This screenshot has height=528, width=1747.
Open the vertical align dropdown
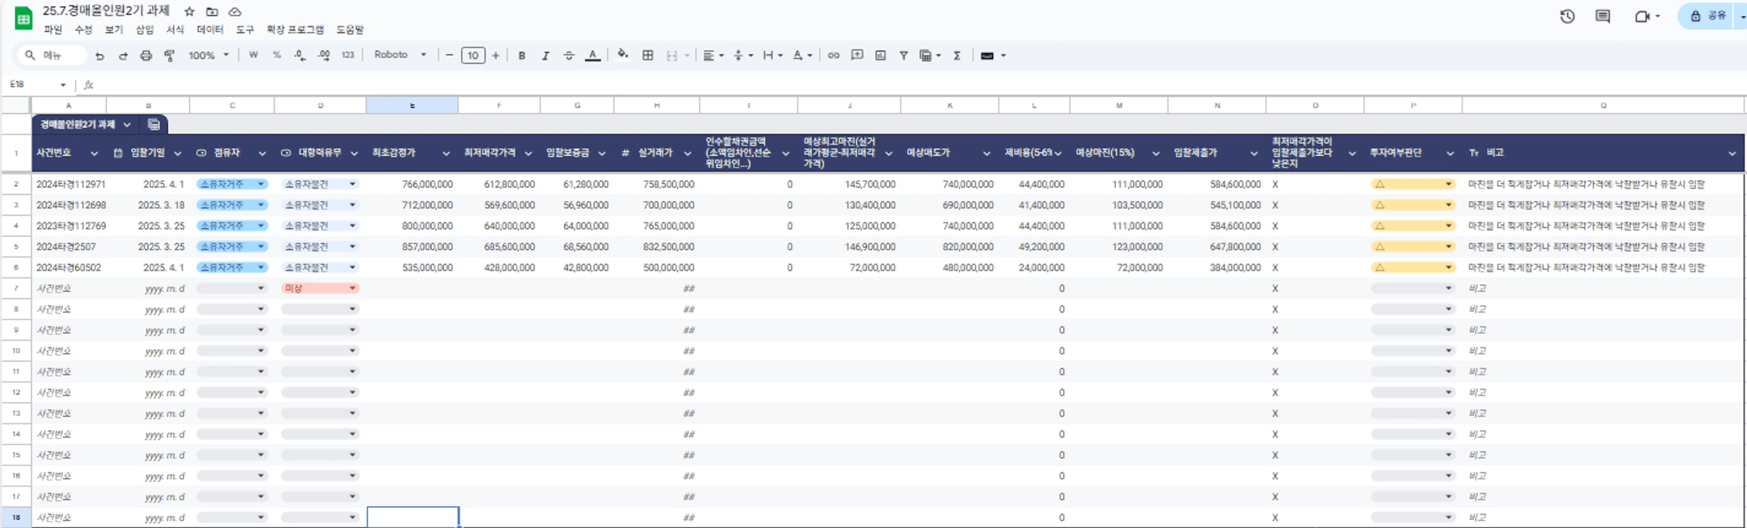point(742,55)
